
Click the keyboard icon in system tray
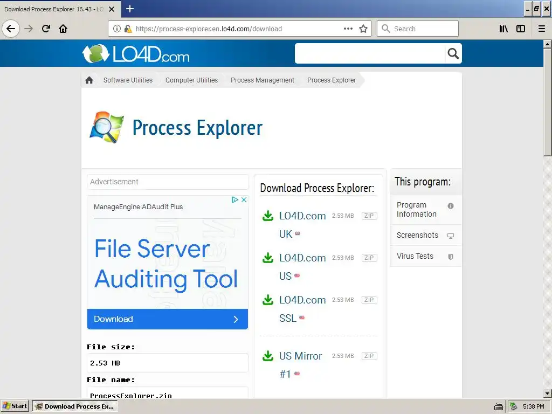pos(499,406)
